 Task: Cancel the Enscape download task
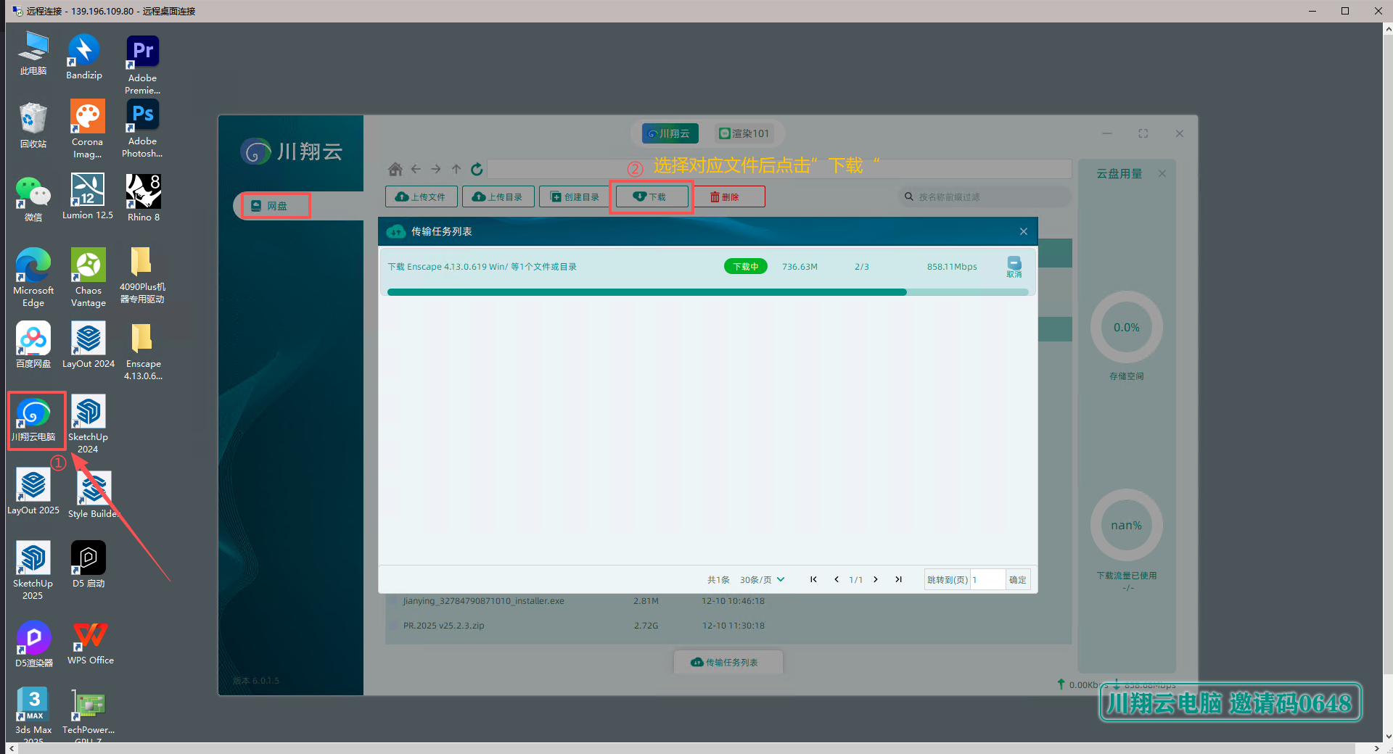[1014, 267]
